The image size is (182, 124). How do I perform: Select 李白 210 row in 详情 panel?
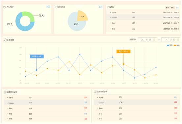coord(143,29)
